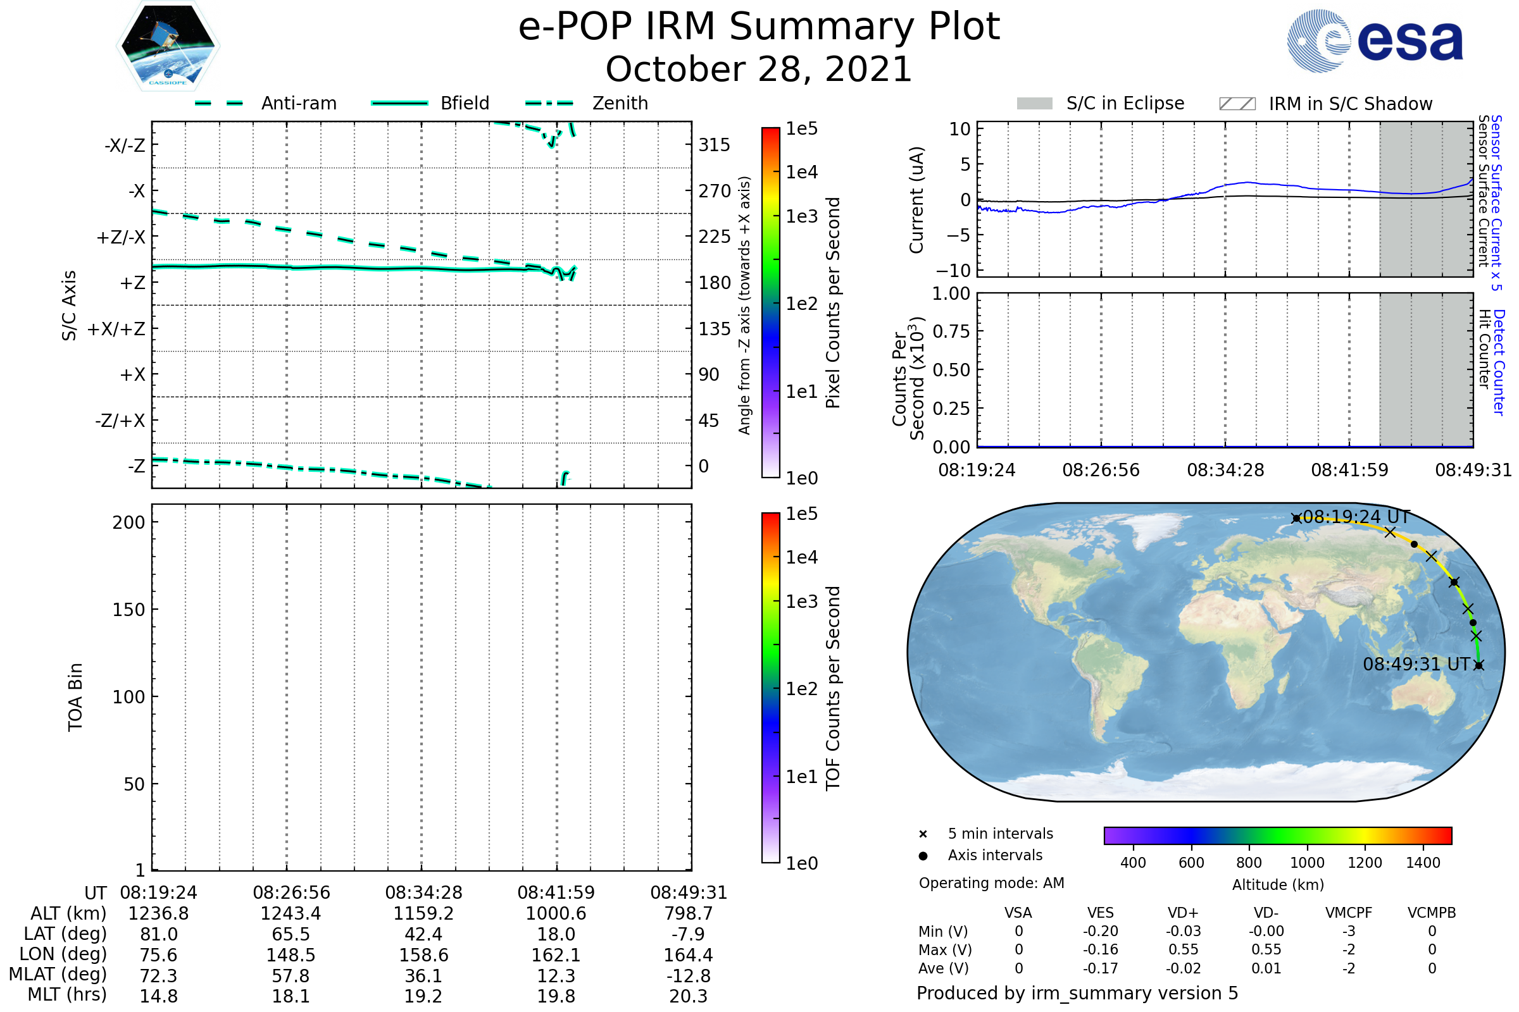1519x1012 pixels.
Task: Click the Operating mode: AM text
Action: [991, 883]
